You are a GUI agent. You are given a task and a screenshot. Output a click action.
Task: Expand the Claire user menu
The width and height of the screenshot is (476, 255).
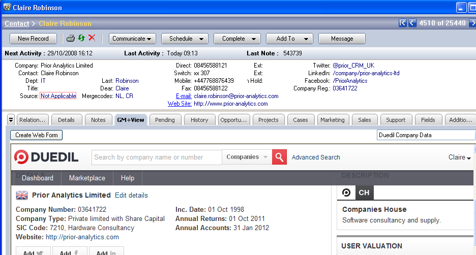click(x=459, y=157)
